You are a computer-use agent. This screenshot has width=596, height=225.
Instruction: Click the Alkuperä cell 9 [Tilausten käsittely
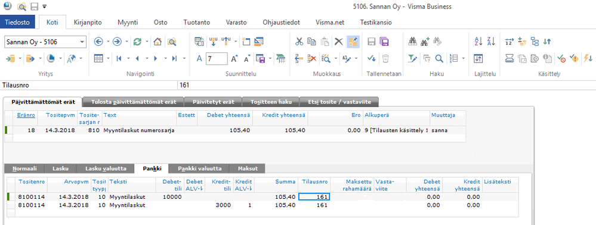396,130
